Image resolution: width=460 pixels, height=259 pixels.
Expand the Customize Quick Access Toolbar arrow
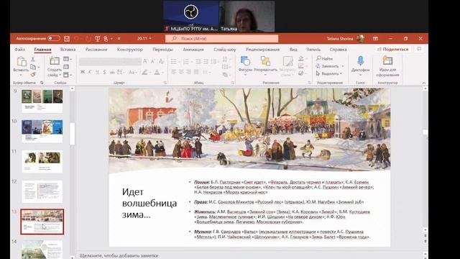coord(119,38)
